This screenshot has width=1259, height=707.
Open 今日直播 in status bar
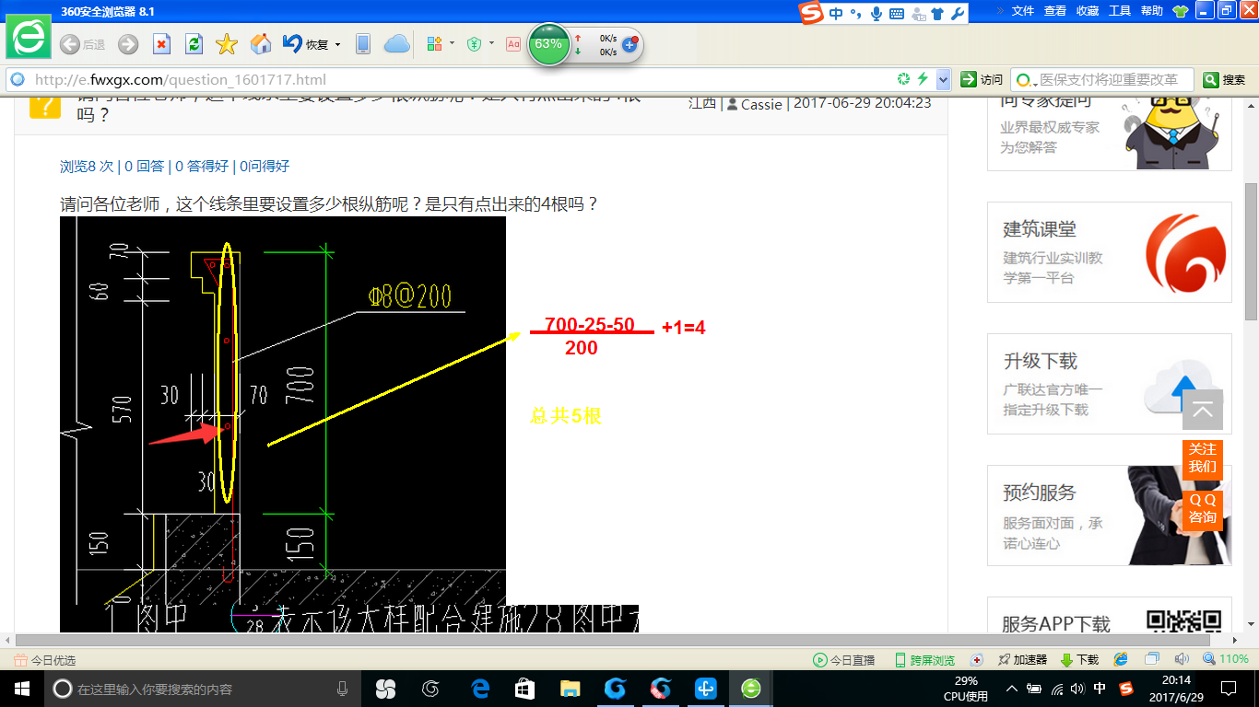click(x=843, y=660)
